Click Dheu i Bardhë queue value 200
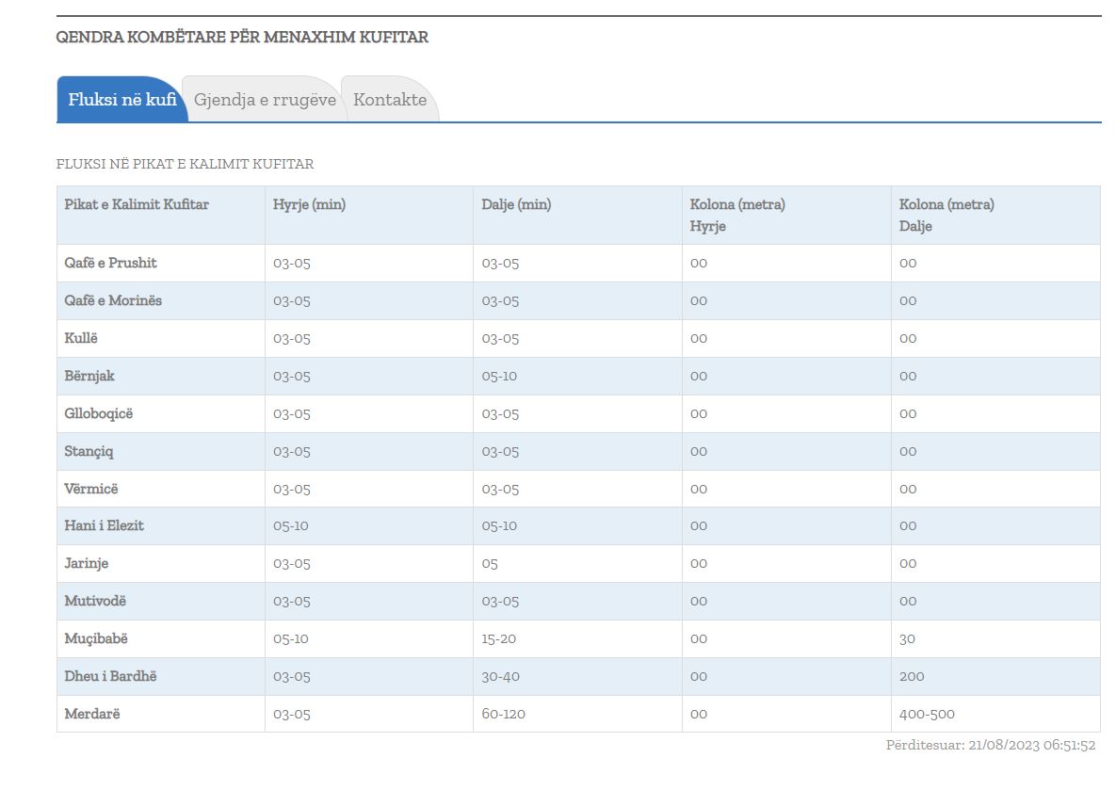This screenshot has height=790, width=1116. [x=912, y=676]
